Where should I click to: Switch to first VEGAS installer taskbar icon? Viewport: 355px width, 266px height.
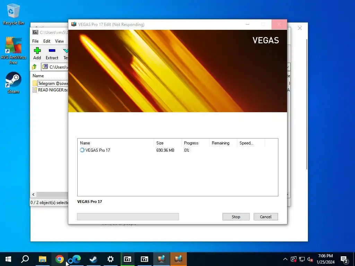tap(162, 259)
